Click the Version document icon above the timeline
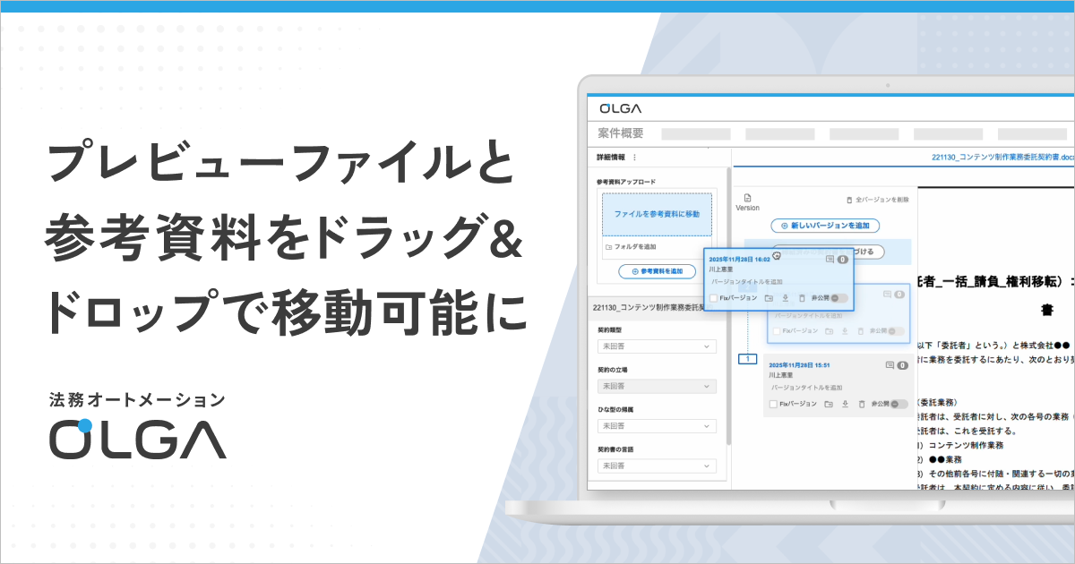The height and width of the screenshot is (564, 1075). [x=748, y=196]
